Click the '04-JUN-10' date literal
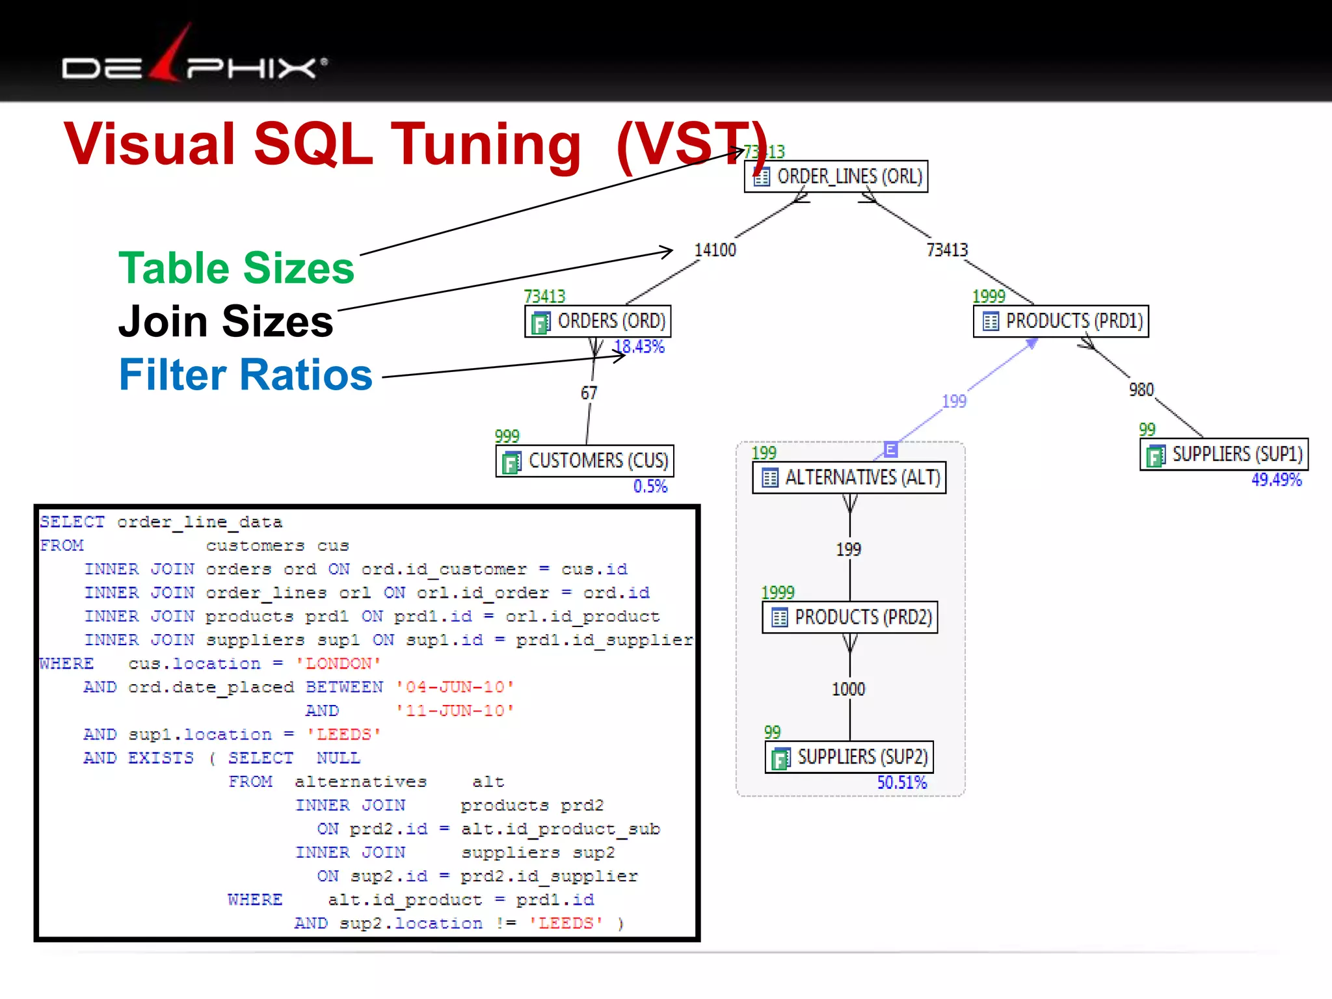Viewport: 1332px width, 999px height. [x=455, y=687]
